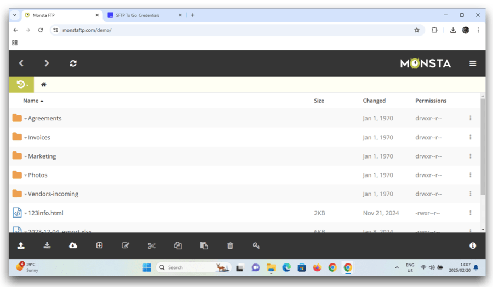Open the apps grid in bookmarks bar
Viewport: 493px width, 287px height.
15,43
